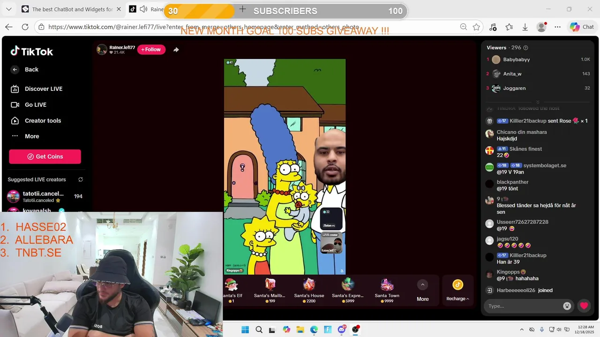Image resolution: width=600 pixels, height=337 pixels.
Task: Click username jagsu120 in chat
Action: pyautogui.click(x=507, y=239)
